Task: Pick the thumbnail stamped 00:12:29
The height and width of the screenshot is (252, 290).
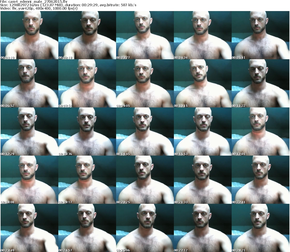Action: coord(29,132)
